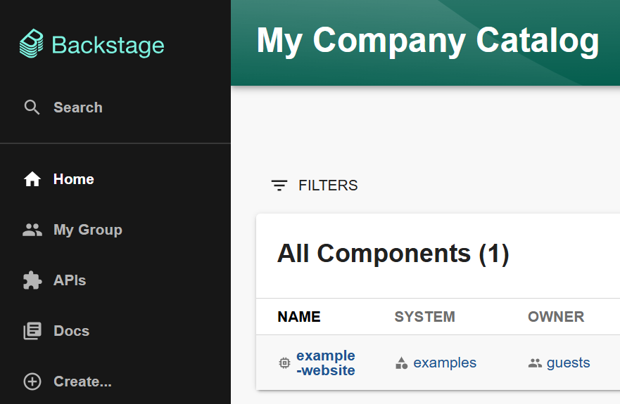Open the example-website component link
This screenshot has height=404, width=620.
click(x=326, y=363)
